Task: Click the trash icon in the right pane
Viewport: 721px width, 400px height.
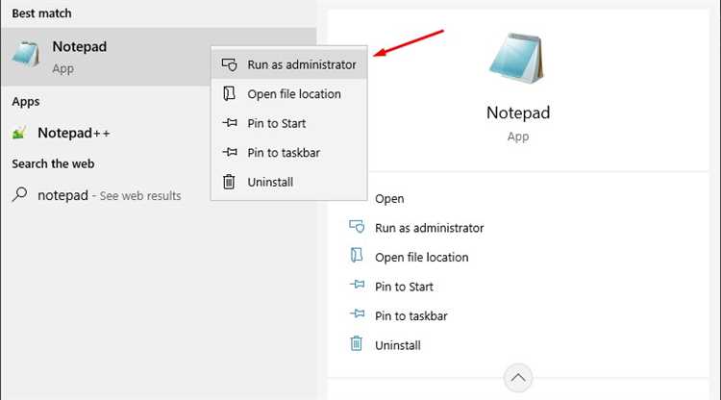Action: click(x=357, y=344)
